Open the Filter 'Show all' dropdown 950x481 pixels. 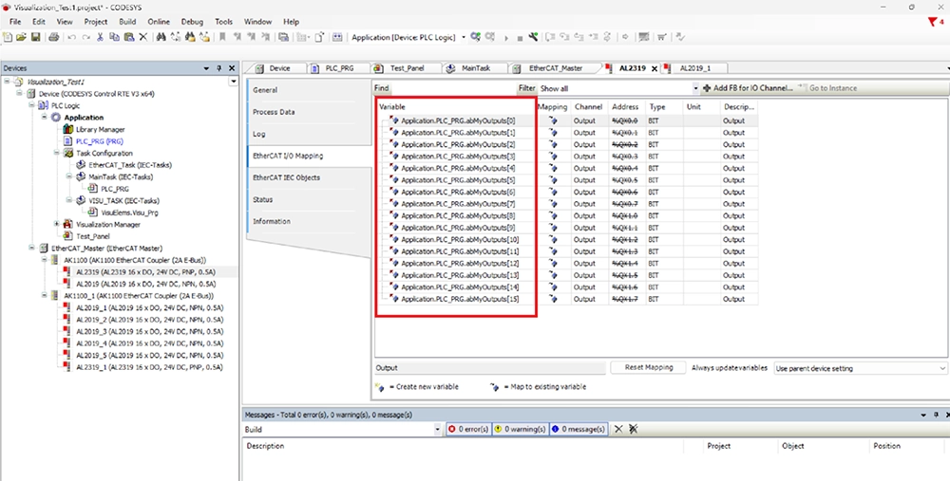[695, 88]
